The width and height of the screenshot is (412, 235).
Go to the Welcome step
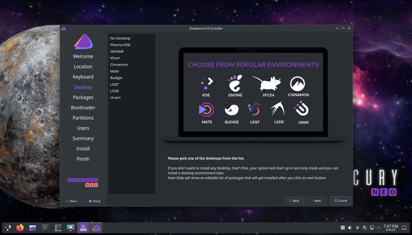pos(83,56)
